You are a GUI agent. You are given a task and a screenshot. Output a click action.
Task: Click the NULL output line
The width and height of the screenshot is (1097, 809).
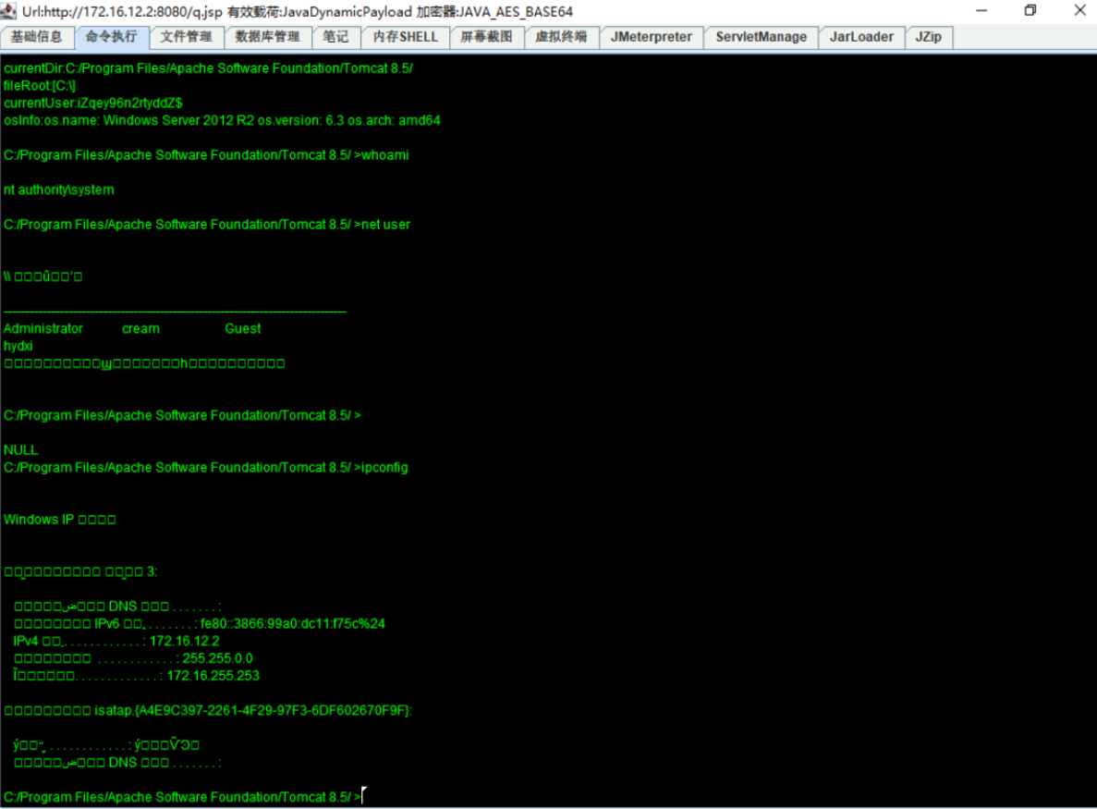[x=21, y=450]
